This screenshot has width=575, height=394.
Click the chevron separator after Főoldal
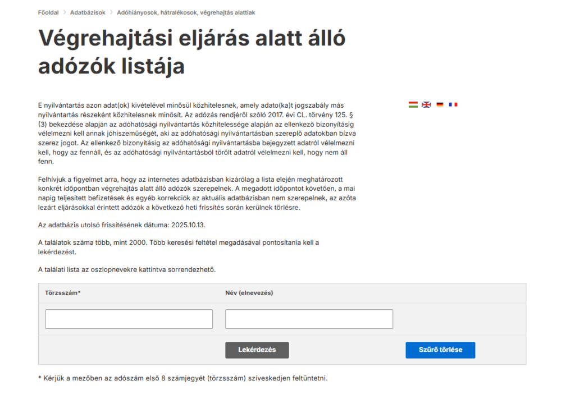[65, 12]
